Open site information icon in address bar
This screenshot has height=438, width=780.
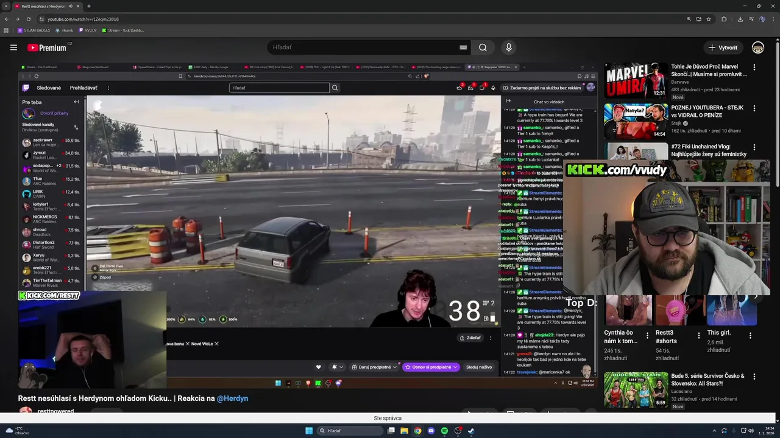click(41, 19)
